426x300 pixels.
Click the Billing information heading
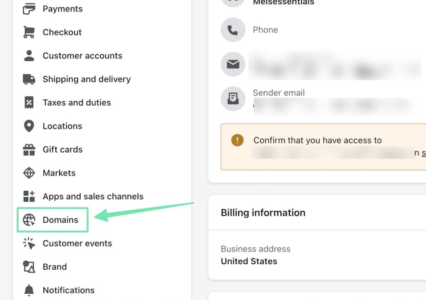[x=263, y=212]
